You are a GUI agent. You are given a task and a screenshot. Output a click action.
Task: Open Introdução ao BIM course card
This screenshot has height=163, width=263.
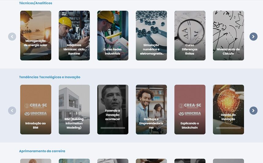click(36, 109)
